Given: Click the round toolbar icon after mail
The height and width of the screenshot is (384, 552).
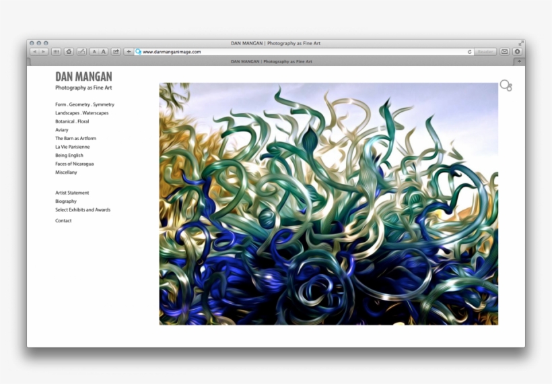Looking at the screenshot, I should tap(517, 52).
